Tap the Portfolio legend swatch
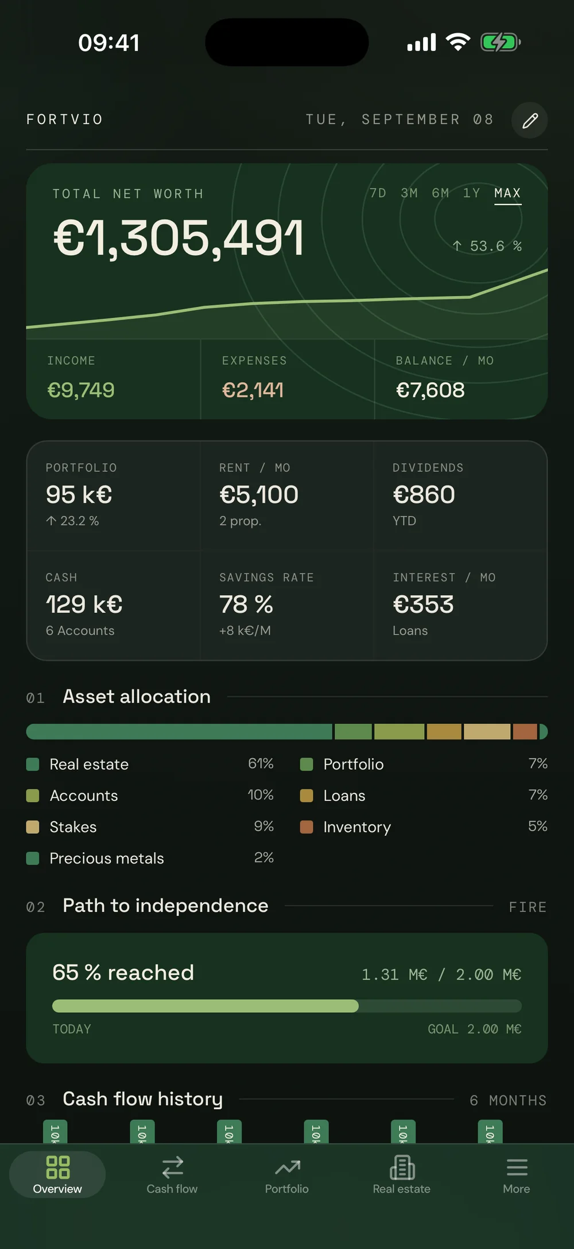Image resolution: width=574 pixels, height=1249 pixels. click(307, 764)
